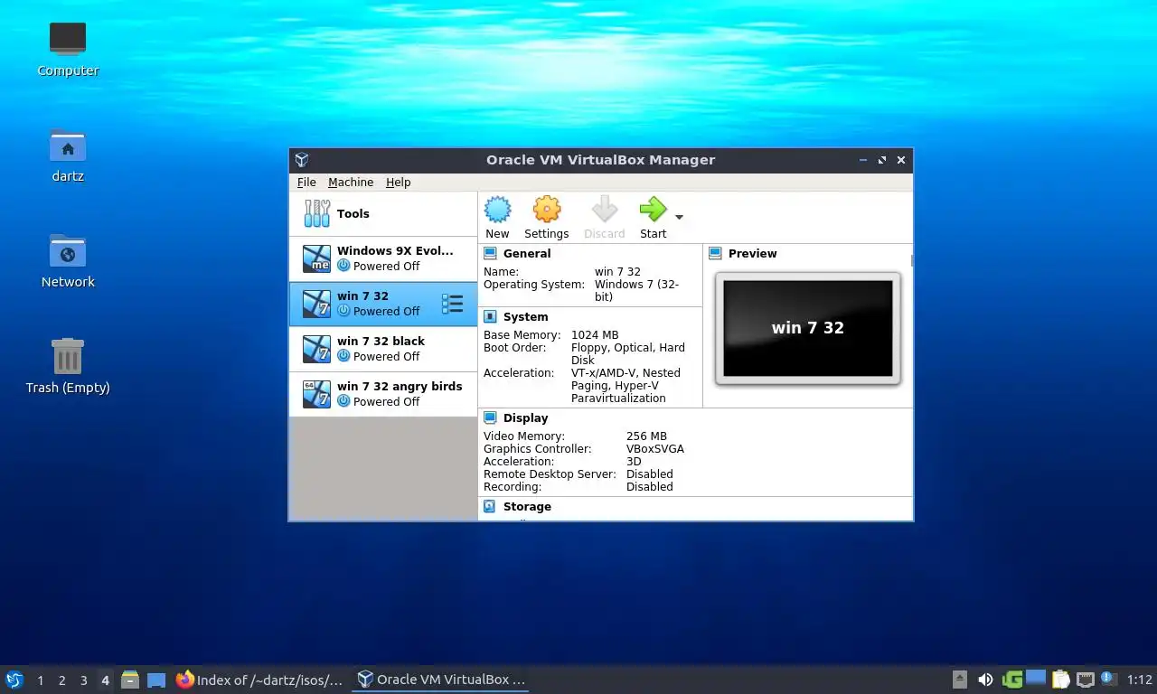Open Settings gear for selected VM
The image size is (1157, 694).
click(x=546, y=218)
